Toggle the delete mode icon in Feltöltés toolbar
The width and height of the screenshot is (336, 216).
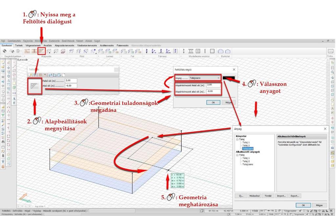(x=45, y=75)
